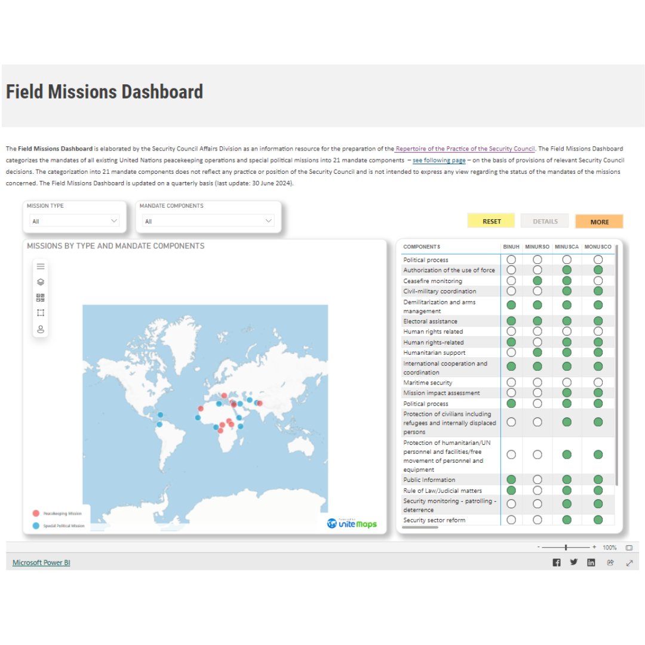Open the share link icon

pos(610,562)
